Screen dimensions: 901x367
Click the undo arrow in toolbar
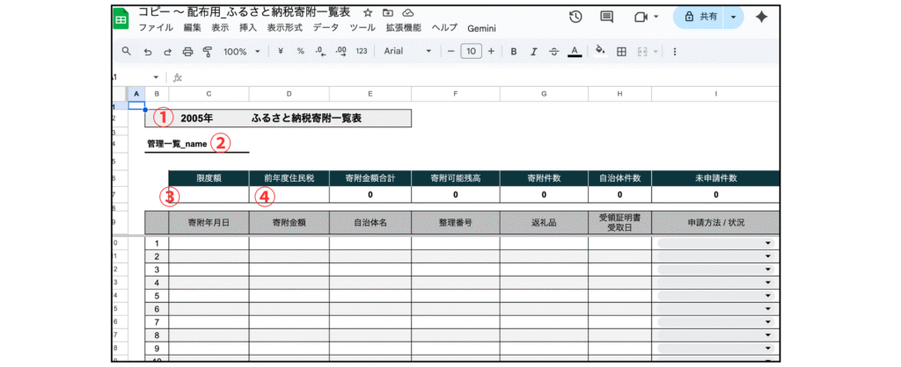(148, 52)
